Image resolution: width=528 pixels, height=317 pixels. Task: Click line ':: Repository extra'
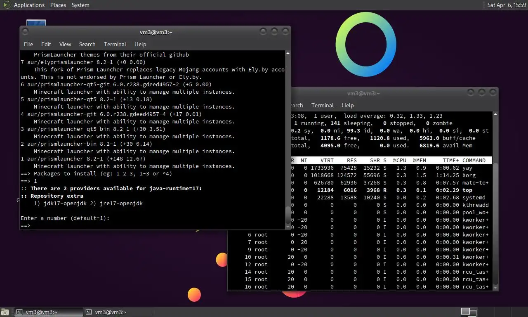click(52, 196)
